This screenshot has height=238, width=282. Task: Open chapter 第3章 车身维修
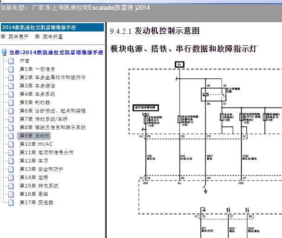click(37, 86)
